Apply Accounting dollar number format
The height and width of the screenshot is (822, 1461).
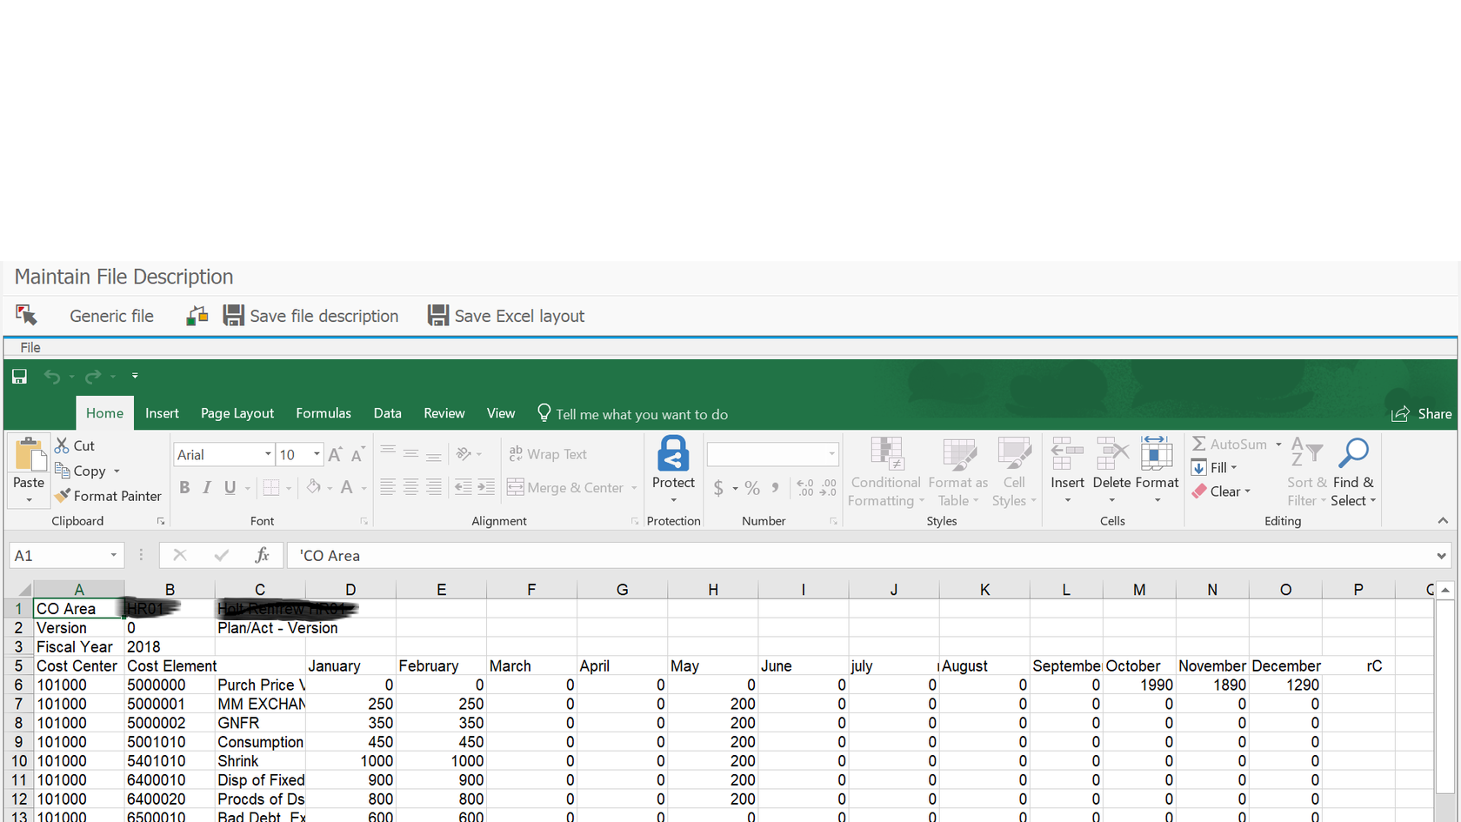(718, 488)
